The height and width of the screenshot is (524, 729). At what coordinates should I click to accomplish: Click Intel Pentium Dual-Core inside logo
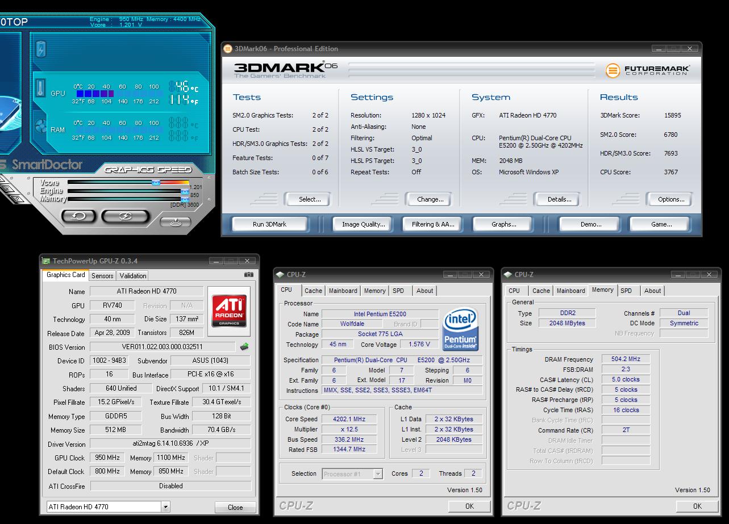[x=460, y=330]
